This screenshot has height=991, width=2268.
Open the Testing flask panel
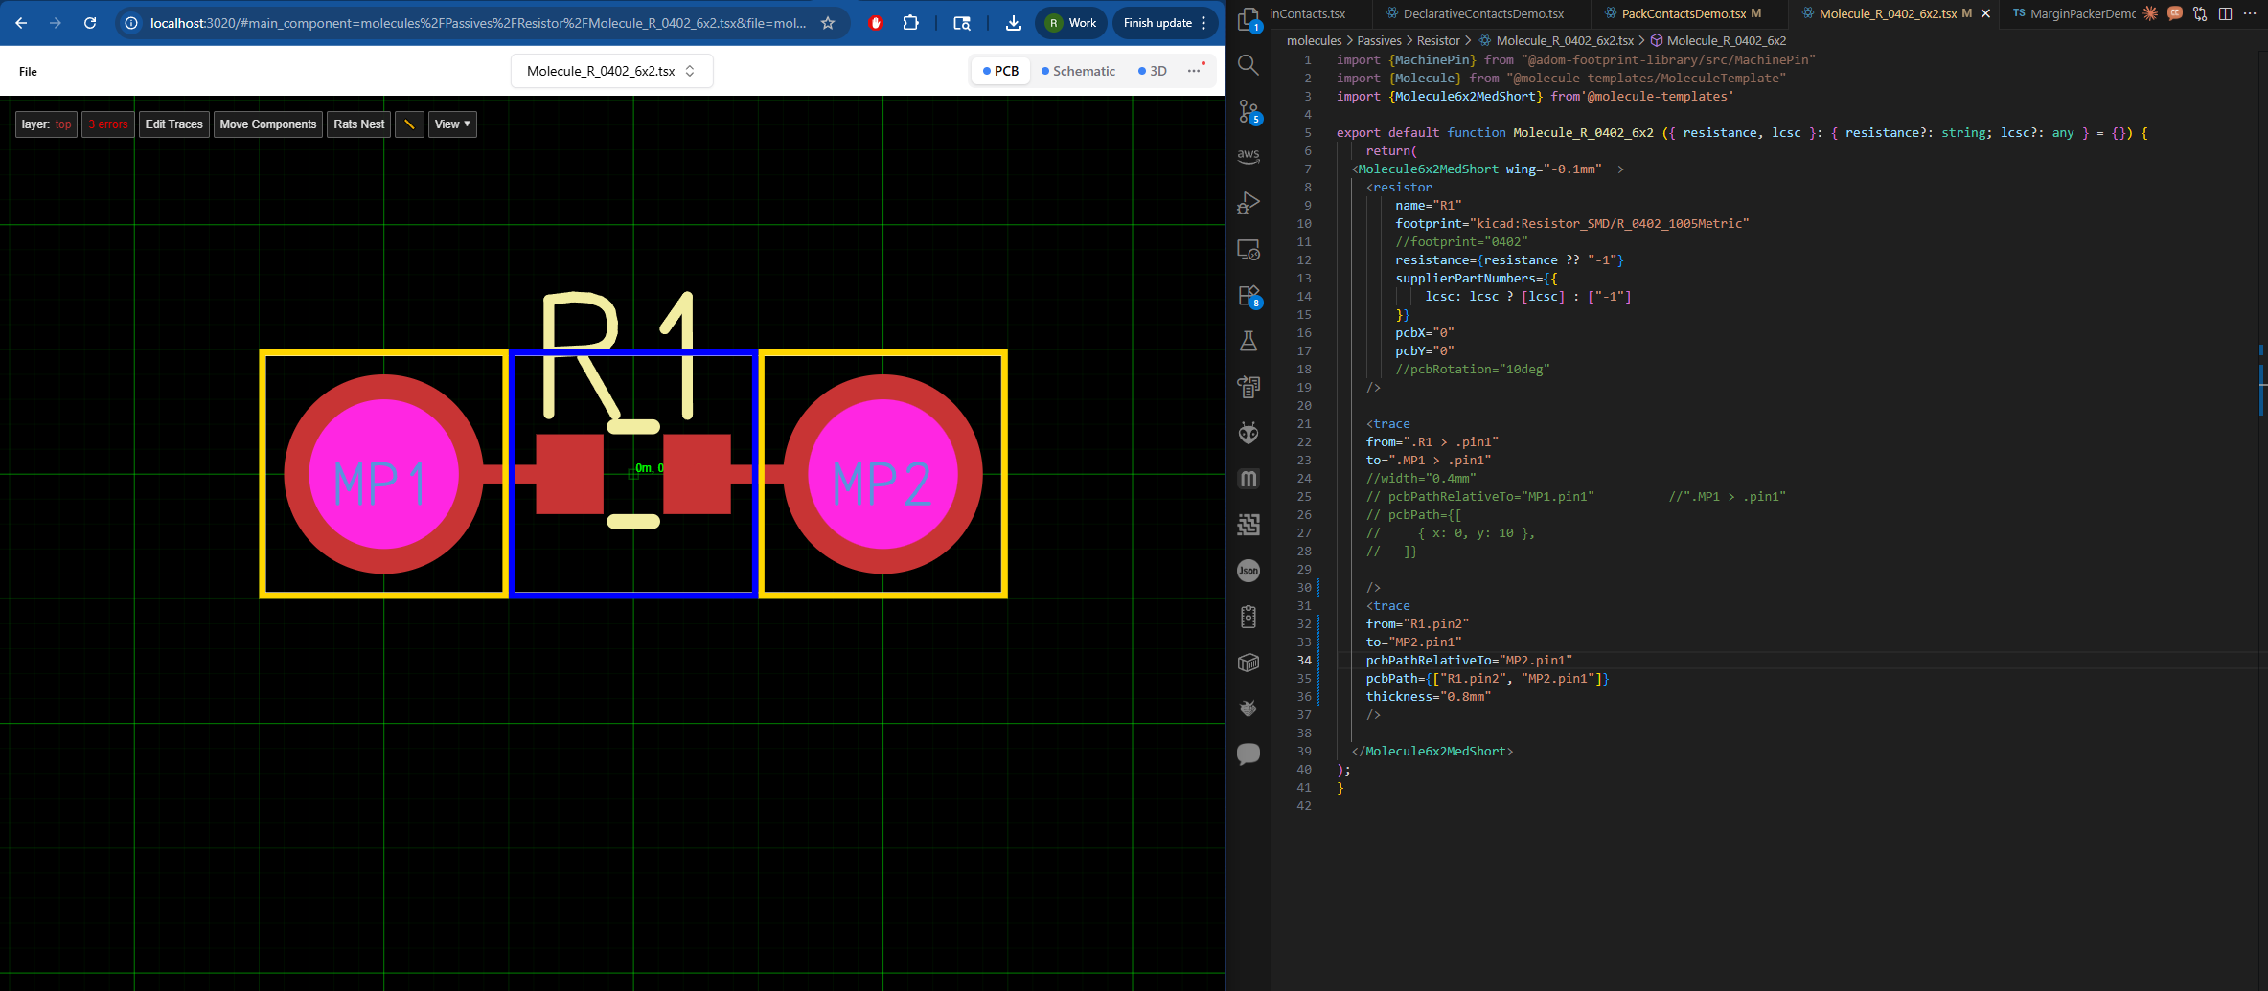pyautogui.click(x=1248, y=341)
